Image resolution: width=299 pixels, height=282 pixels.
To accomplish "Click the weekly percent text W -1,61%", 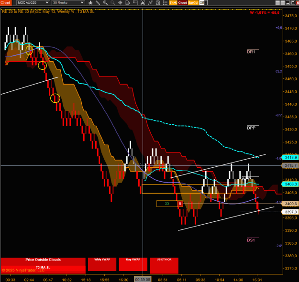I will coord(265,12).
